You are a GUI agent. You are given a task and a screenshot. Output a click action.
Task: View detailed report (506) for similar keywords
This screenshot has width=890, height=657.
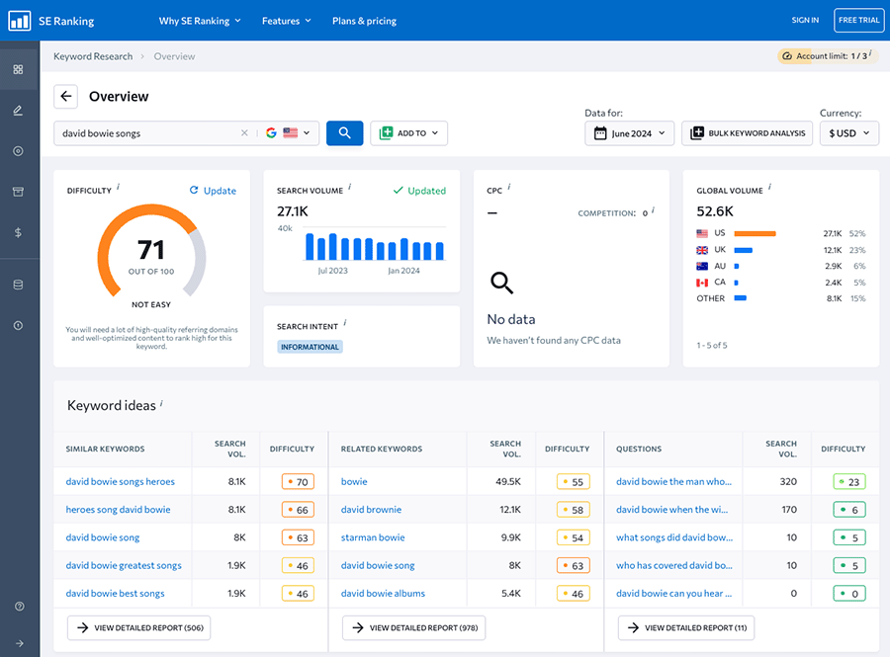139,627
